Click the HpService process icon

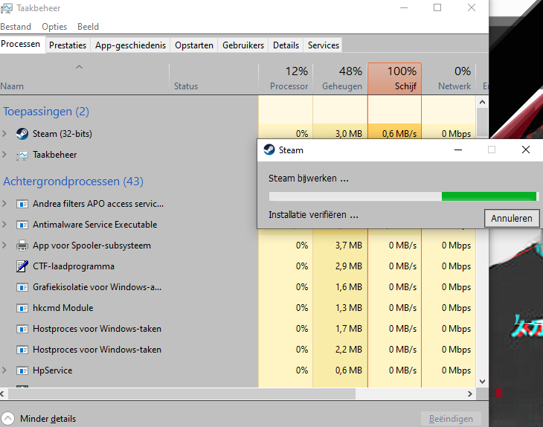pos(22,370)
